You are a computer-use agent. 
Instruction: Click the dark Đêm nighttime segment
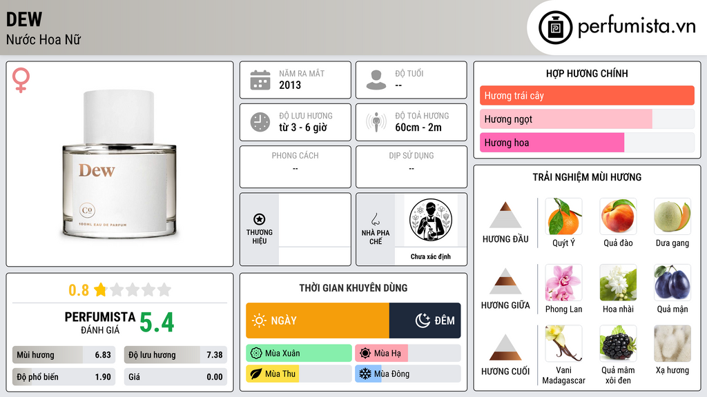point(425,320)
